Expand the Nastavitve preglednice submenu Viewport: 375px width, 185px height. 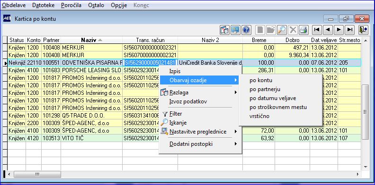200,132
